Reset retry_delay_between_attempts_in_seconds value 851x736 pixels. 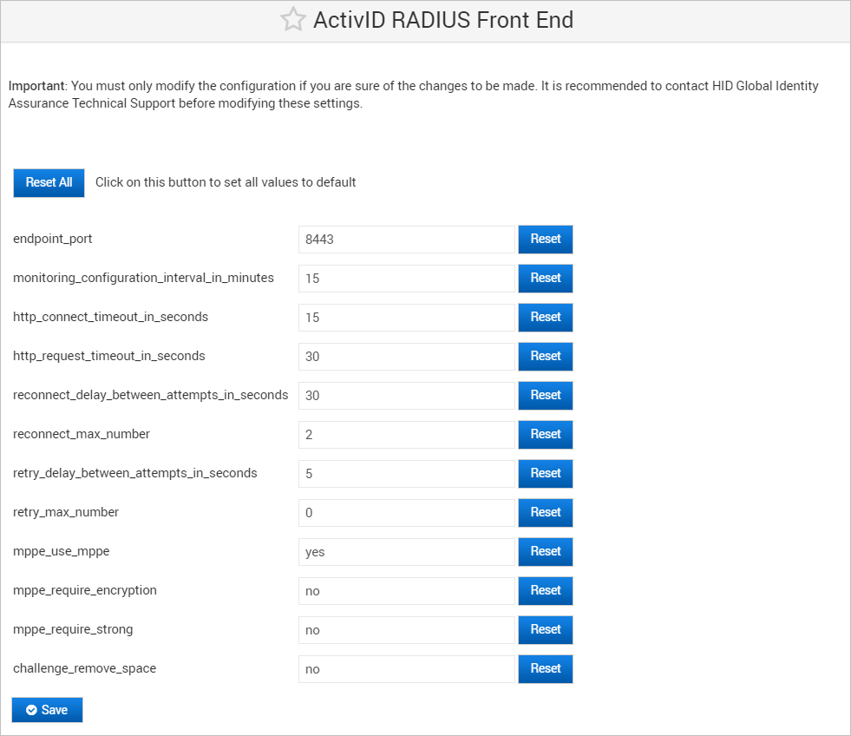(x=545, y=473)
